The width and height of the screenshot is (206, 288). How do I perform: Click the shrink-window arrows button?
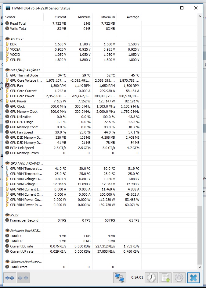(x=23, y=278)
